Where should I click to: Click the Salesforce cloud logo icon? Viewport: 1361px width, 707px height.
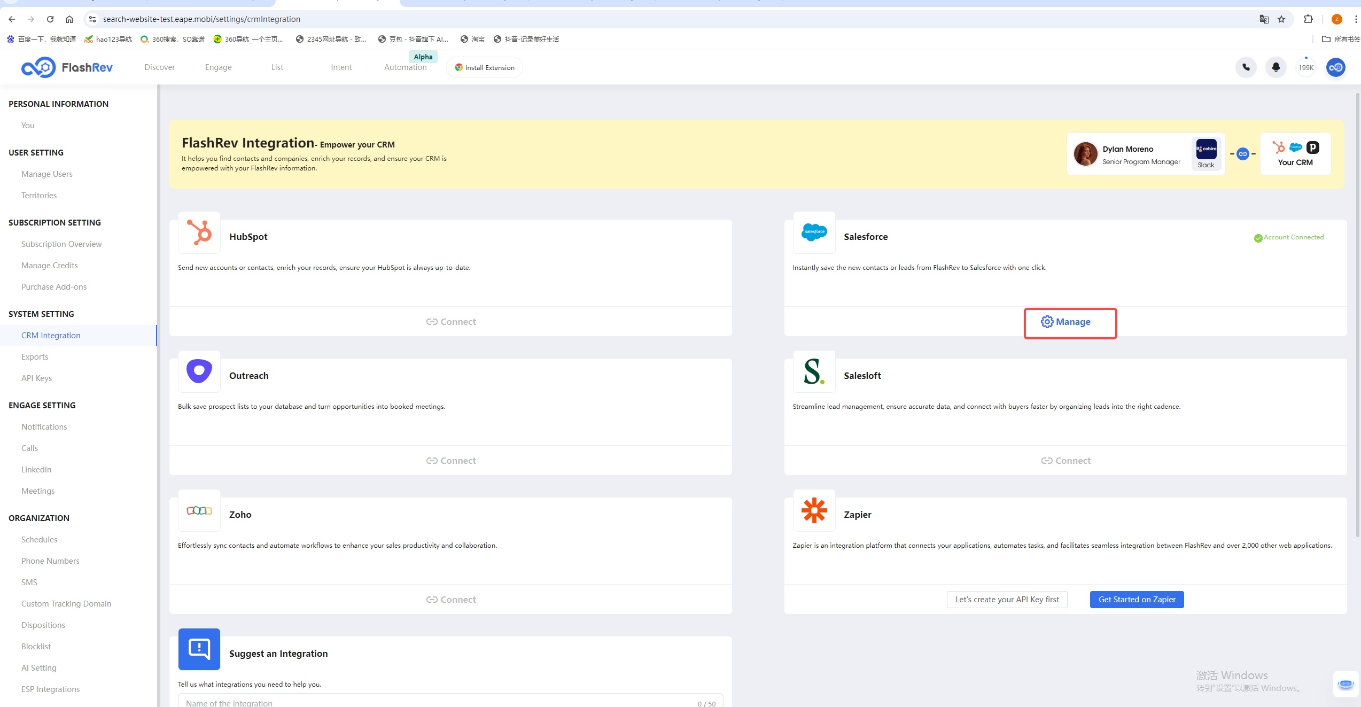[x=814, y=232]
